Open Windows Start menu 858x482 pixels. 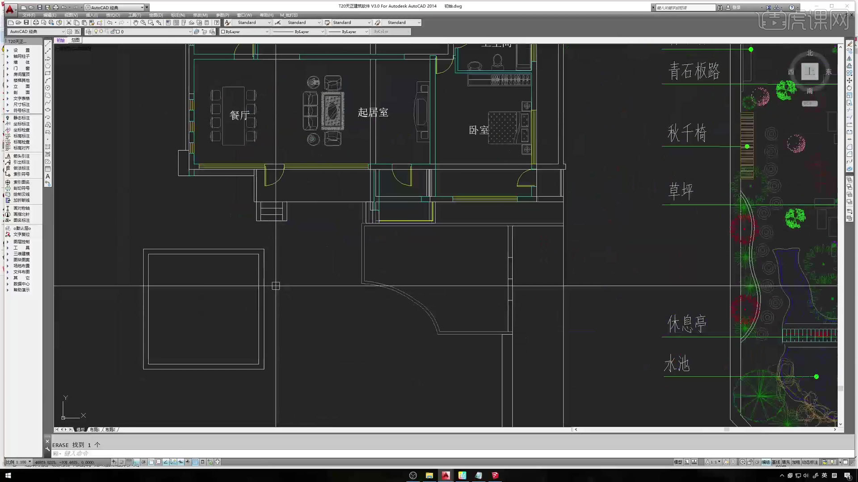[8, 475]
